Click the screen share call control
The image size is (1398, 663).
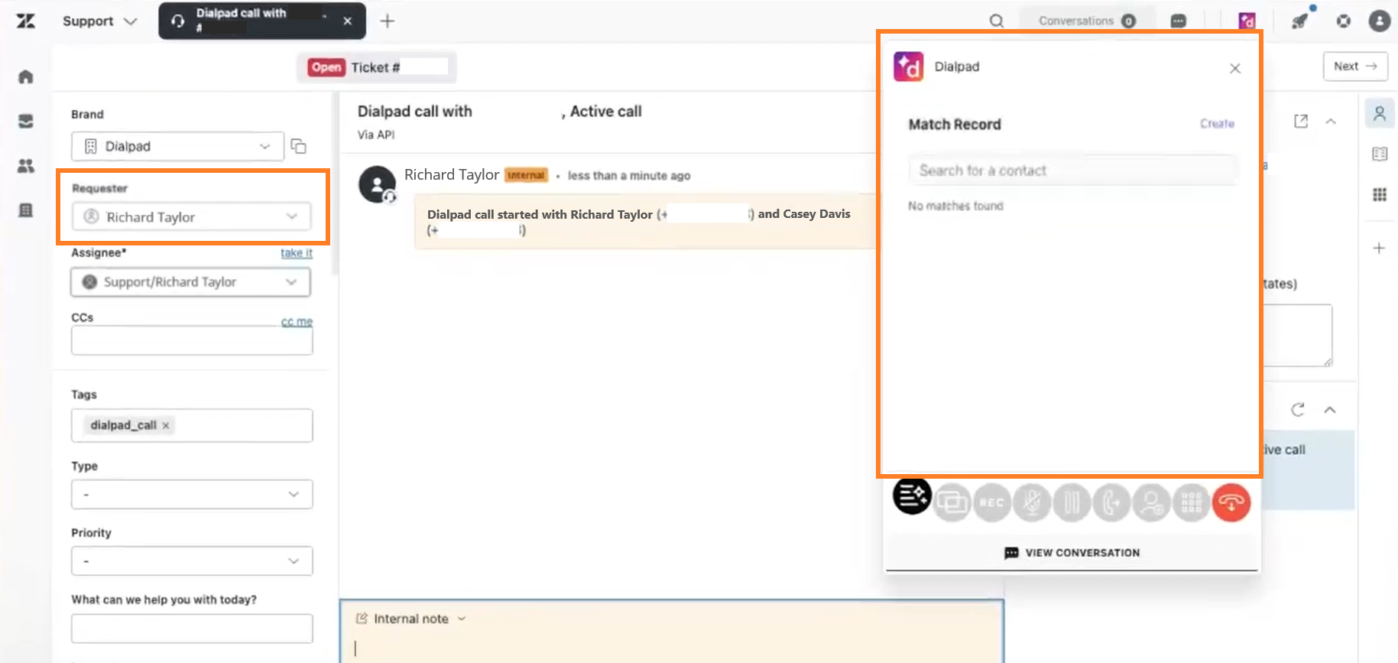point(952,502)
